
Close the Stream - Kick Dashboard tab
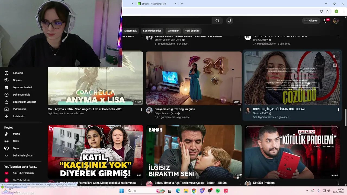point(175,4)
